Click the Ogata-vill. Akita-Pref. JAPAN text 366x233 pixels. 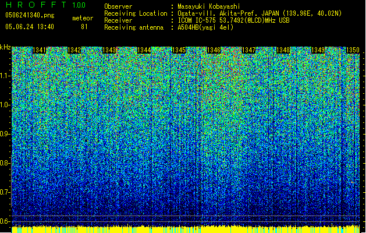[x=260, y=13]
